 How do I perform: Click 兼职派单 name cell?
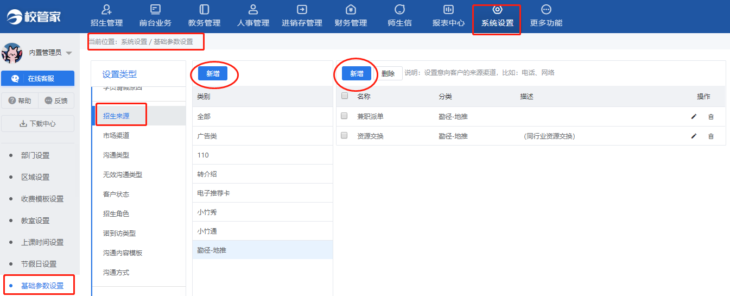click(x=370, y=116)
